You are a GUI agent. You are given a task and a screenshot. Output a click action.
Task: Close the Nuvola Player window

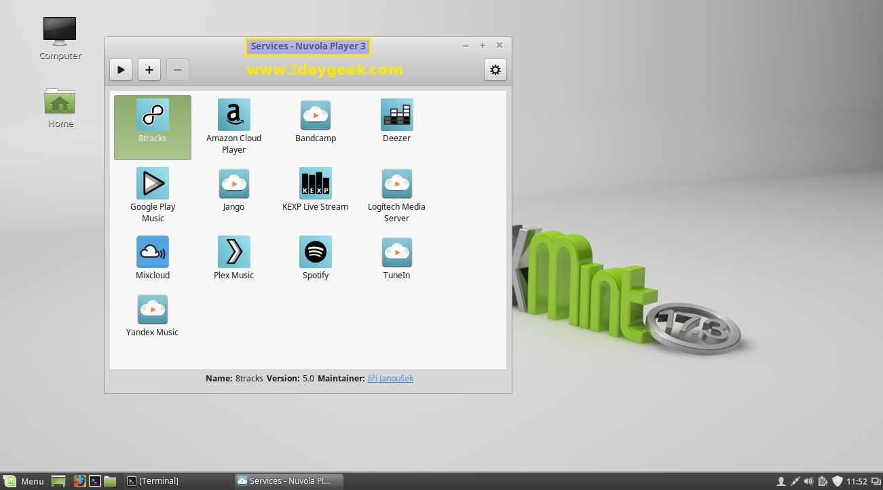500,45
